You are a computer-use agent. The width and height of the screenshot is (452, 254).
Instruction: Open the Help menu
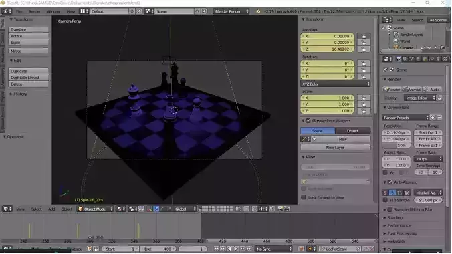(x=71, y=11)
